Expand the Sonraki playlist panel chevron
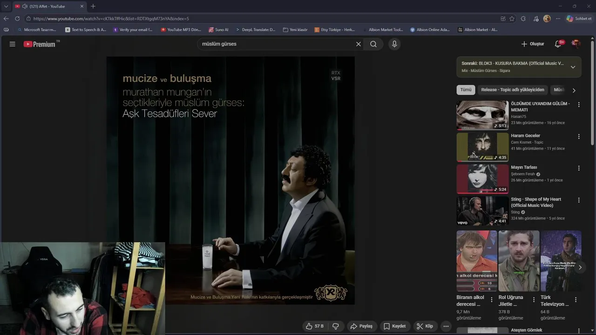596x335 pixels. [573, 67]
